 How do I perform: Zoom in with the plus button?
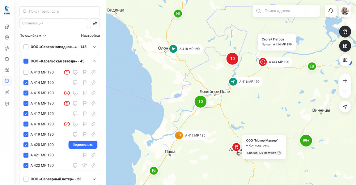[345, 80]
